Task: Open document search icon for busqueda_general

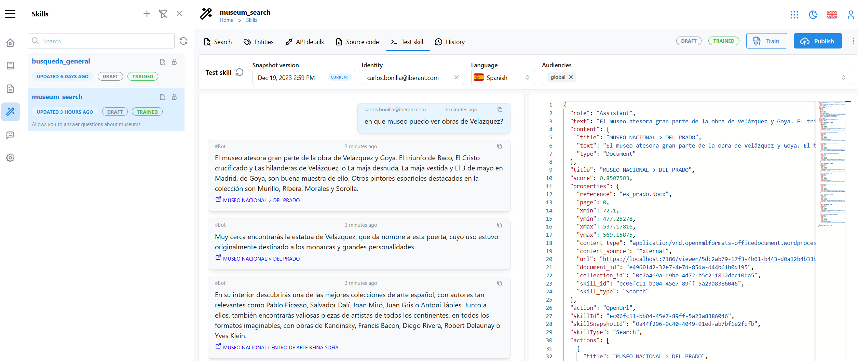Action: [x=162, y=62]
